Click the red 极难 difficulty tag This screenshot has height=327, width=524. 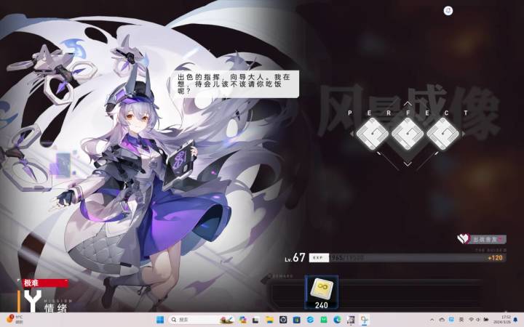pyautogui.click(x=45, y=283)
